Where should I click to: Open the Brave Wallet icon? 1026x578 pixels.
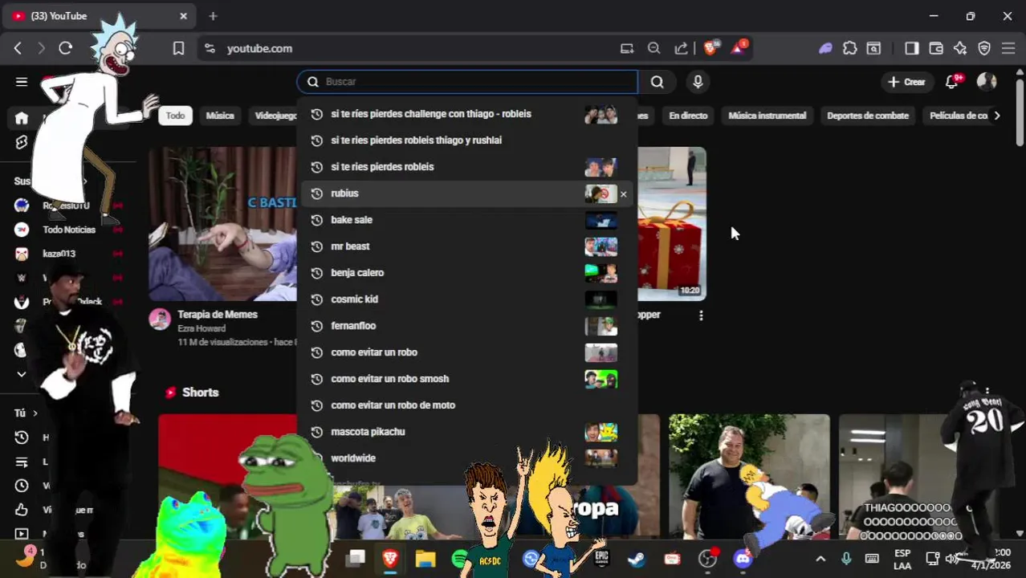[x=935, y=48]
